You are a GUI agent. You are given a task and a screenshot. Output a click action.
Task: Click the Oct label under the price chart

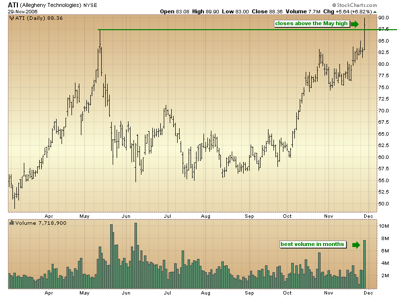287,216
